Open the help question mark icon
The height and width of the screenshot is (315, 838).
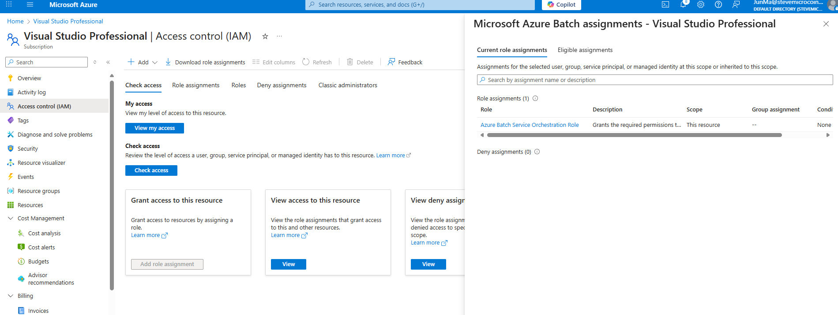pyautogui.click(x=718, y=4)
